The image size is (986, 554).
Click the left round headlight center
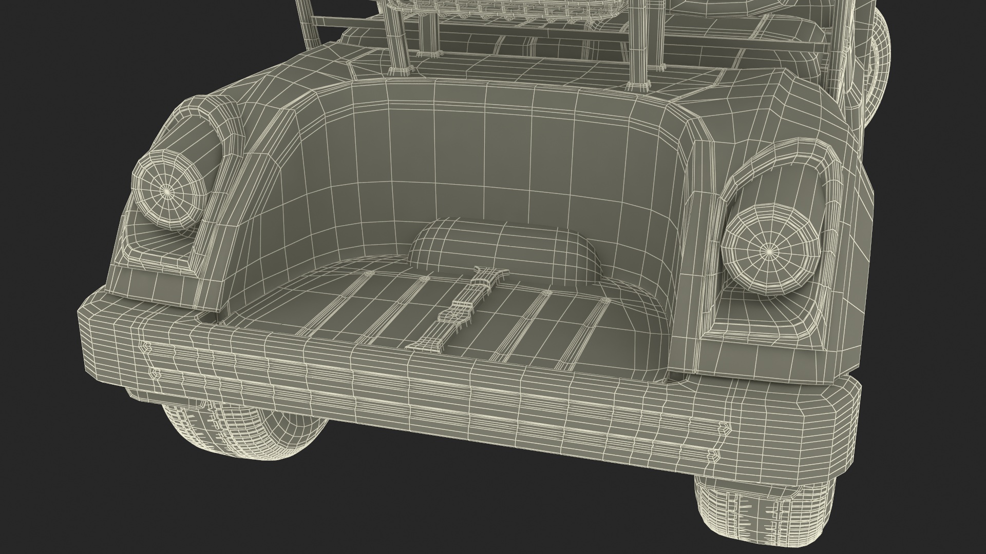166,190
